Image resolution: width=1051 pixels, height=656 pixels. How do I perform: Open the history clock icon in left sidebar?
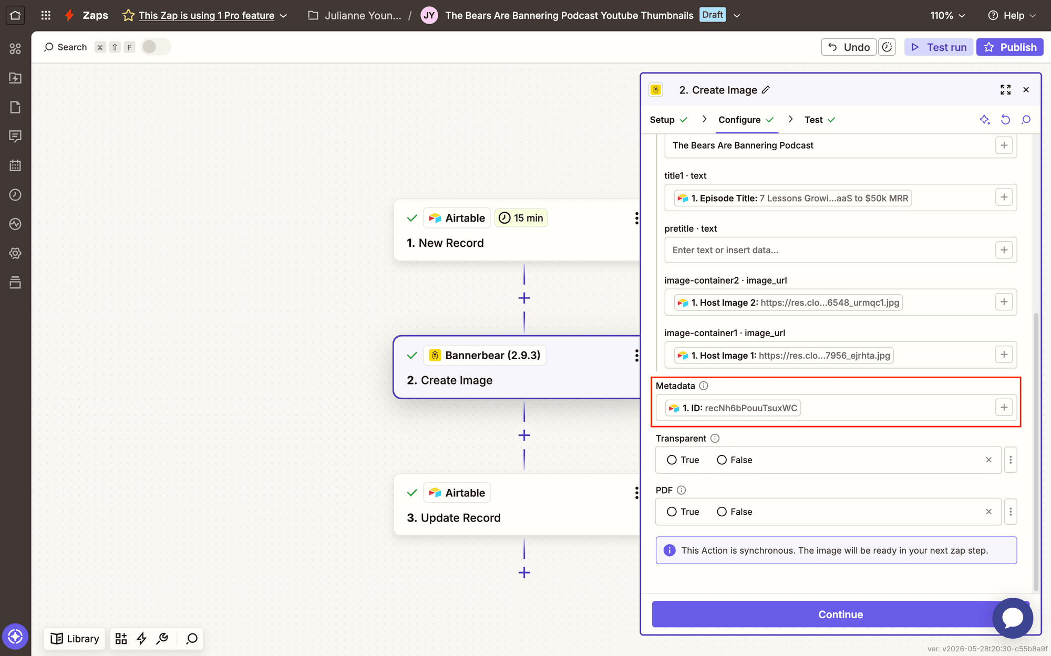[15, 195]
